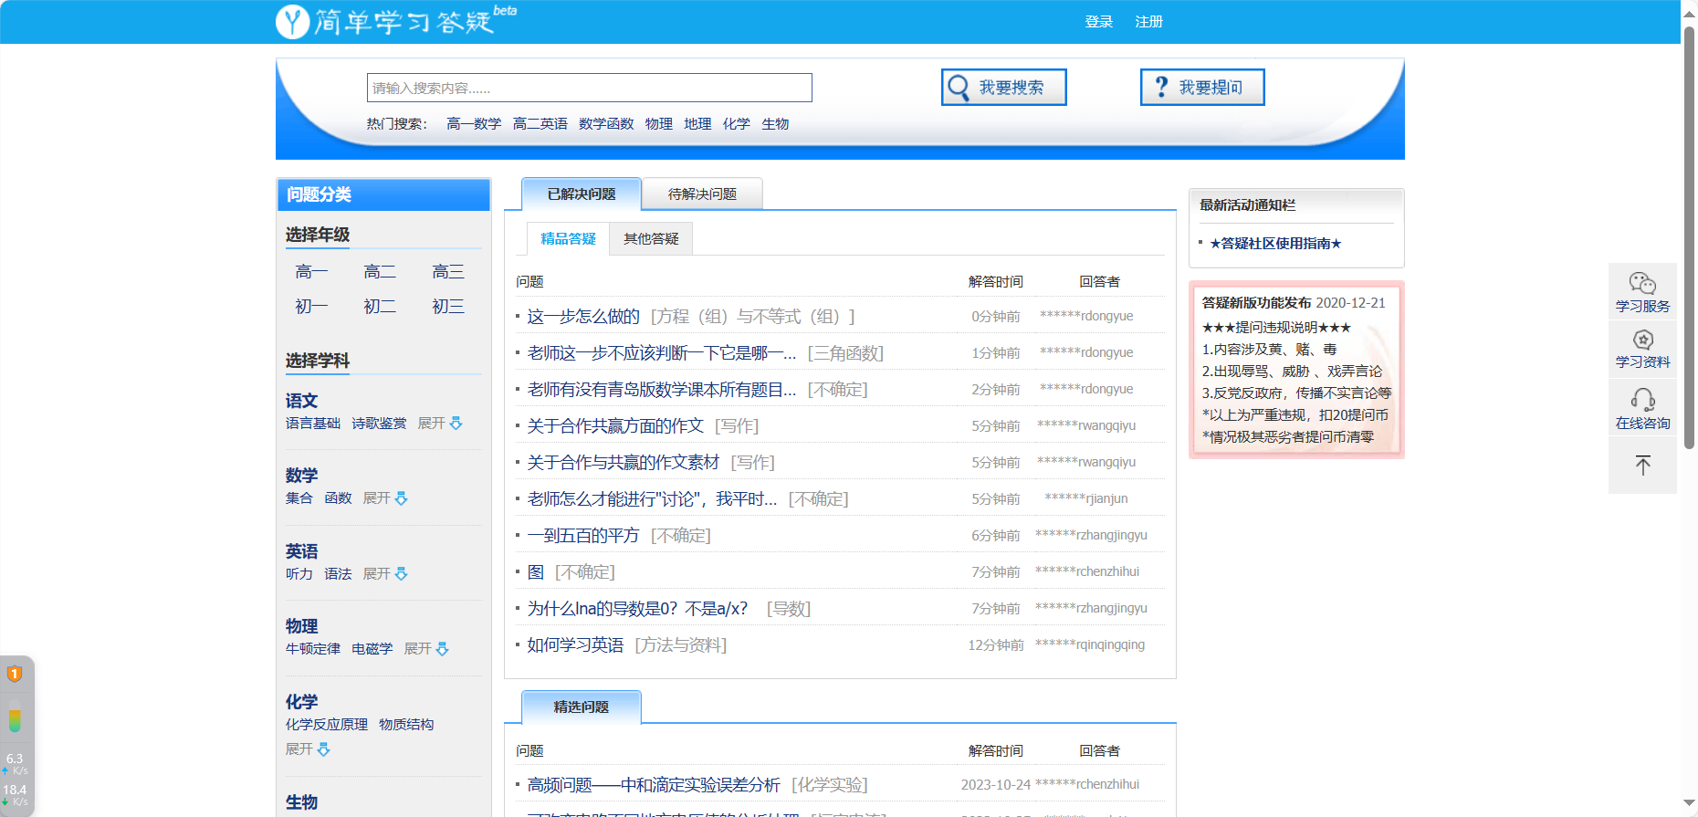Click hot search 生物
Image resolution: width=1698 pixels, height=817 pixels.
click(775, 124)
